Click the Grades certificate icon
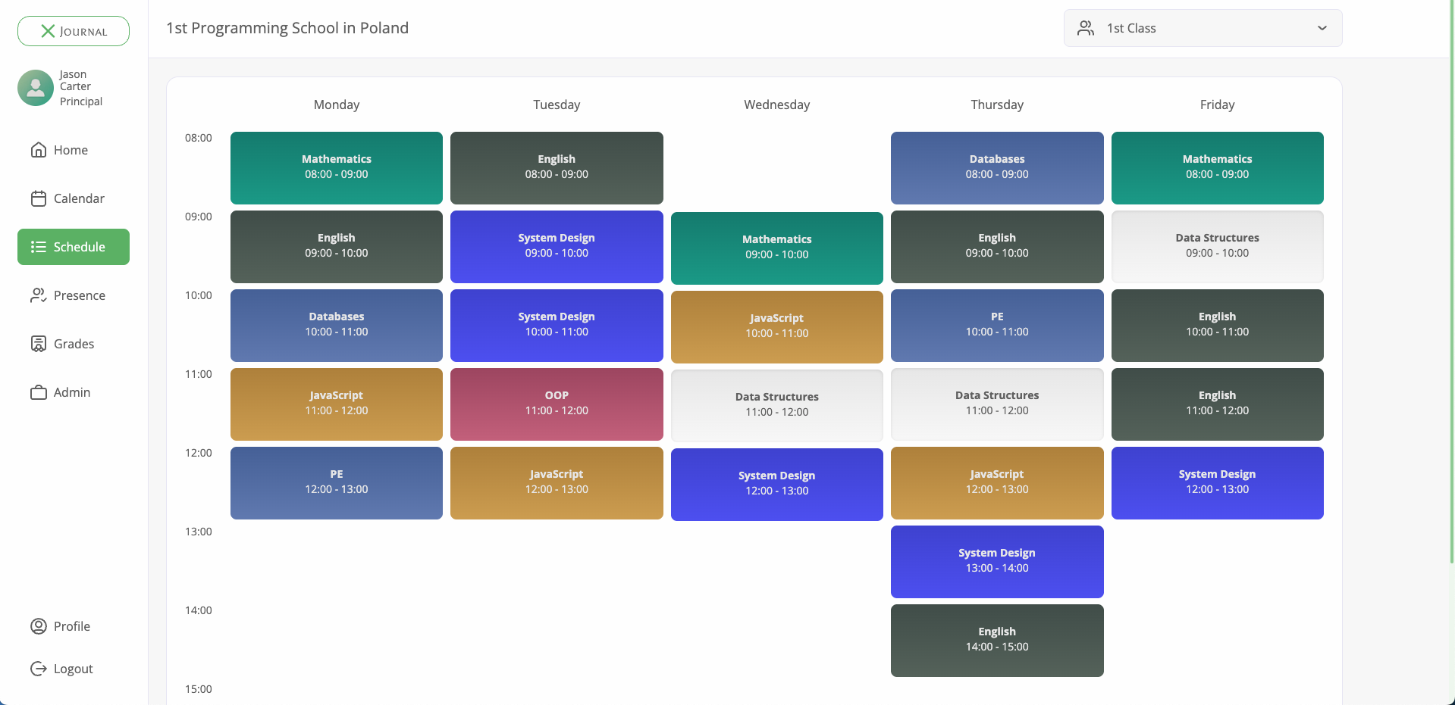The image size is (1455, 705). [39, 344]
